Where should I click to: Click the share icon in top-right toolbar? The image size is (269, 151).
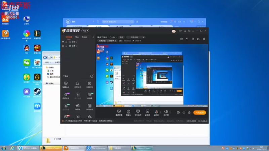204,39
